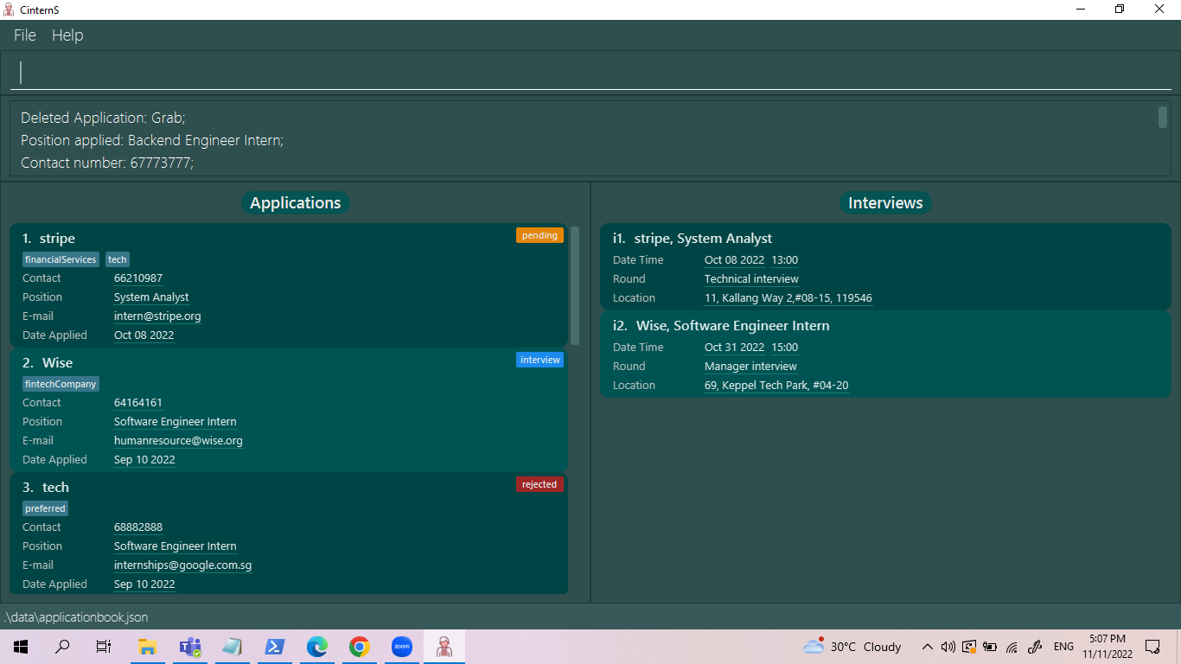
Task: Click contact number 68882888
Action: (138, 527)
